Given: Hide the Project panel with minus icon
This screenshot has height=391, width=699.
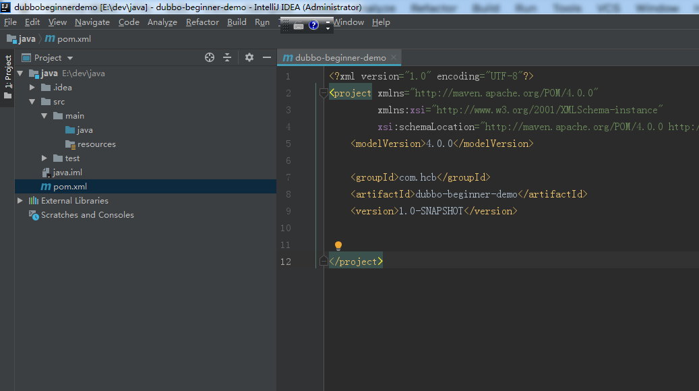Looking at the screenshot, I should [266, 57].
